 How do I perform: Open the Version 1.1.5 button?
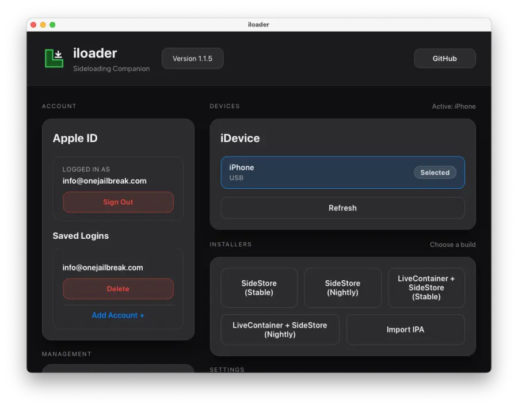coord(193,59)
